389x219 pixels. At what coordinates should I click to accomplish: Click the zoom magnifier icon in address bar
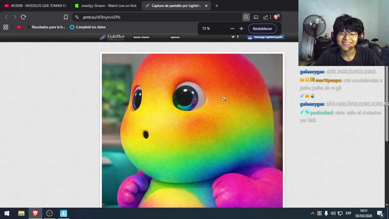246,17
